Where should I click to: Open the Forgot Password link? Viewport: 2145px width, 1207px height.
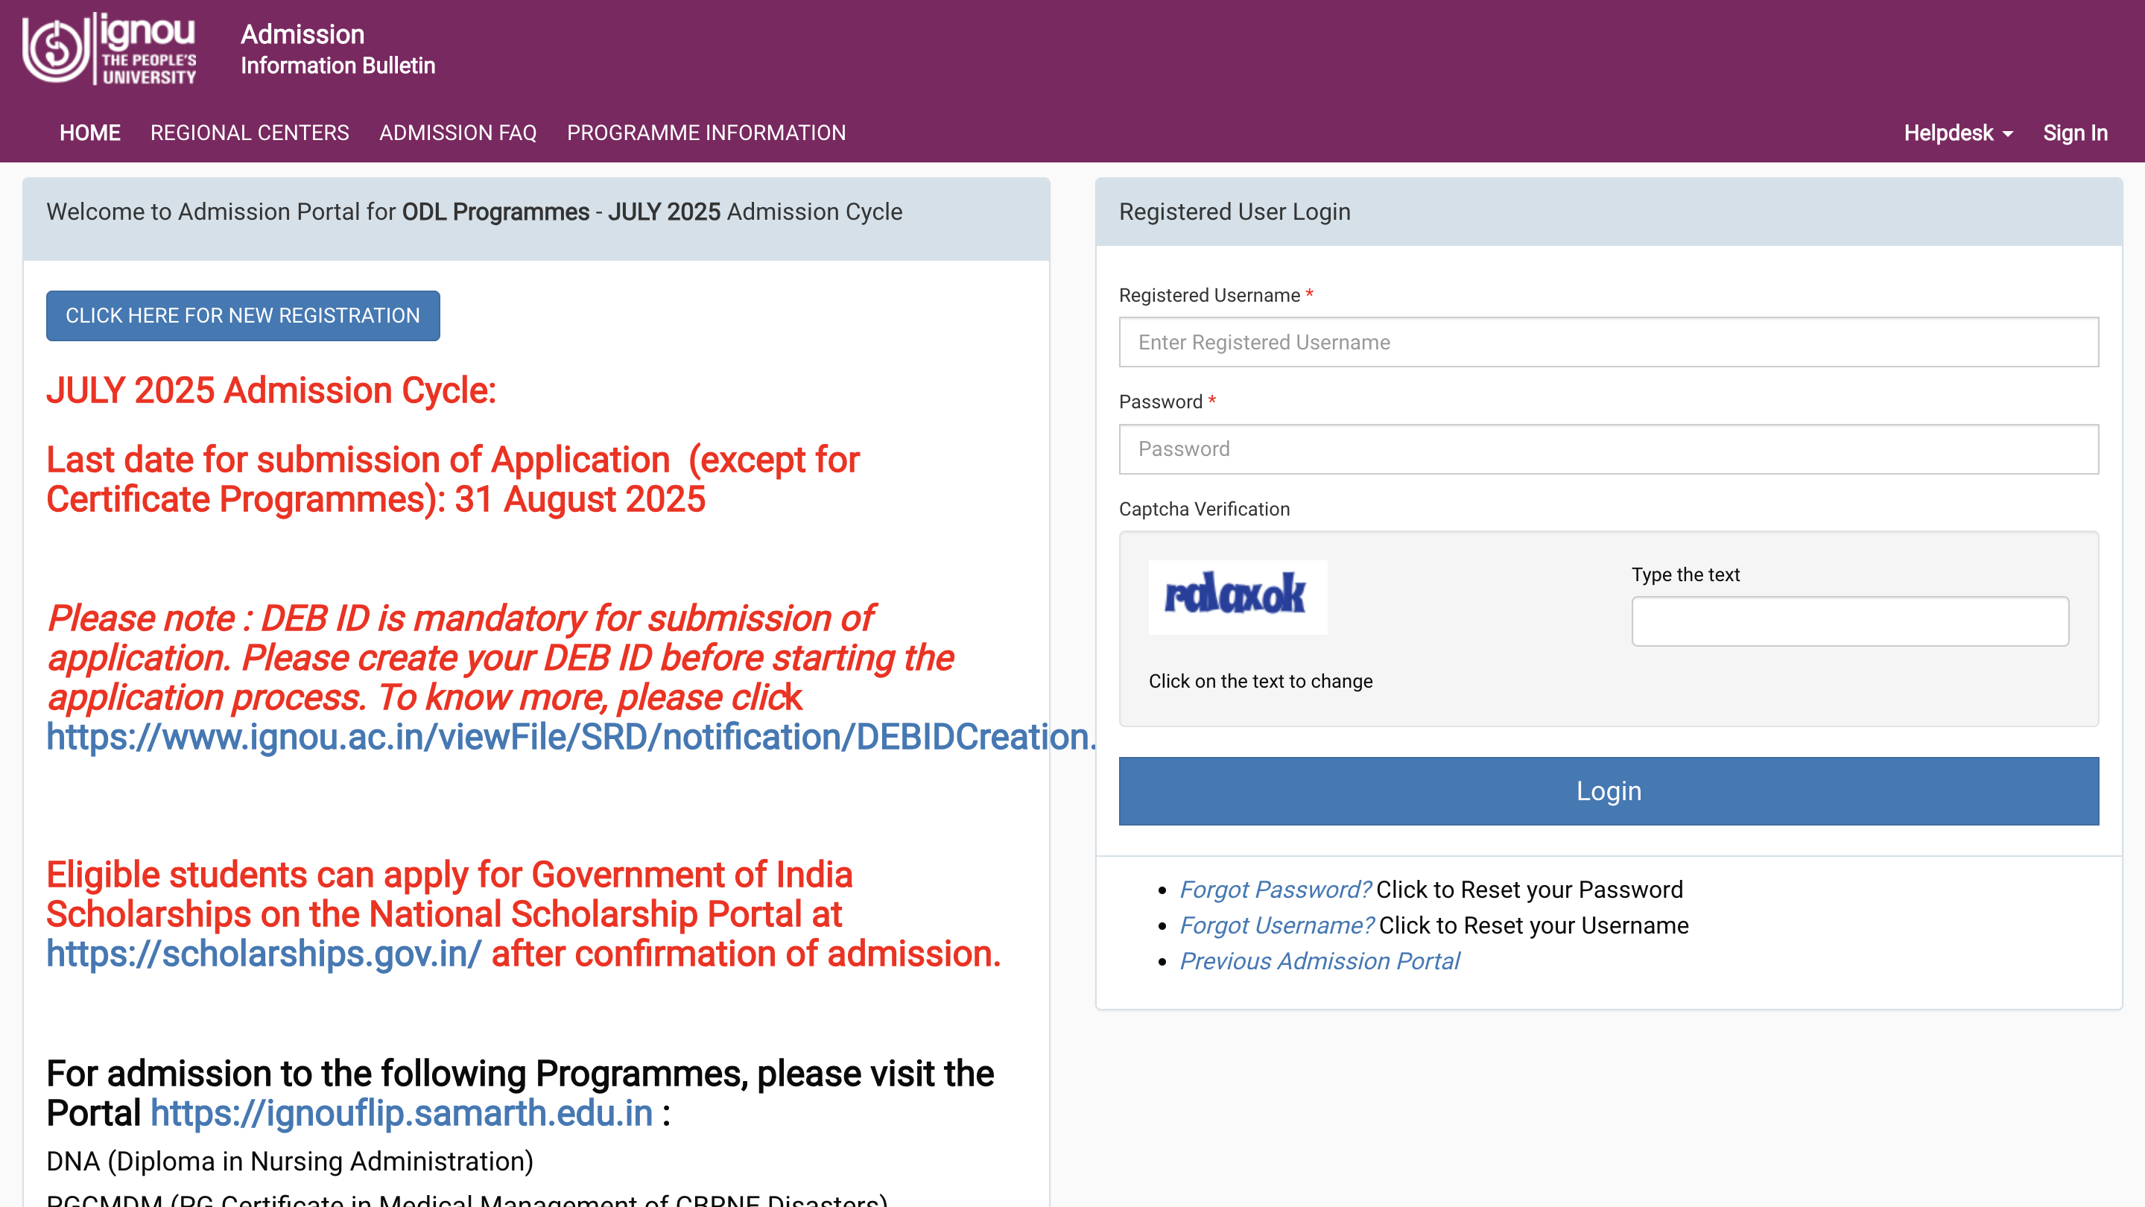[x=1275, y=889]
